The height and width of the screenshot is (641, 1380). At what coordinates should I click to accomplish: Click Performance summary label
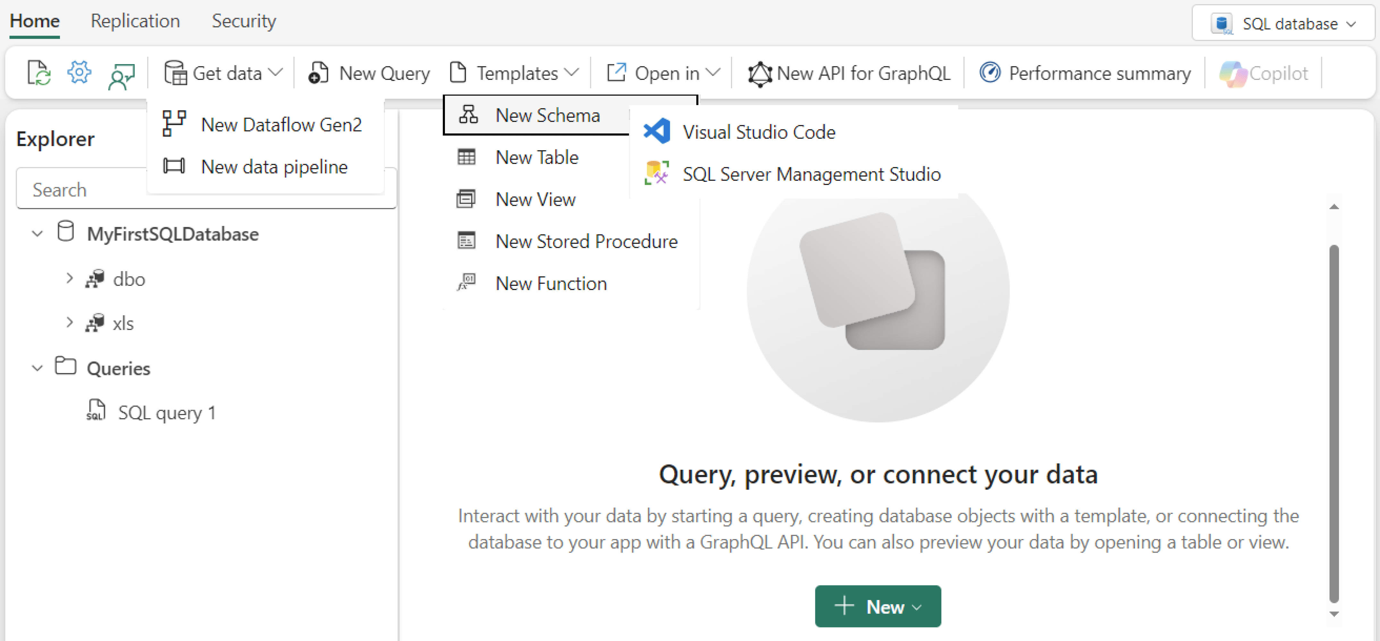click(1100, 73)
